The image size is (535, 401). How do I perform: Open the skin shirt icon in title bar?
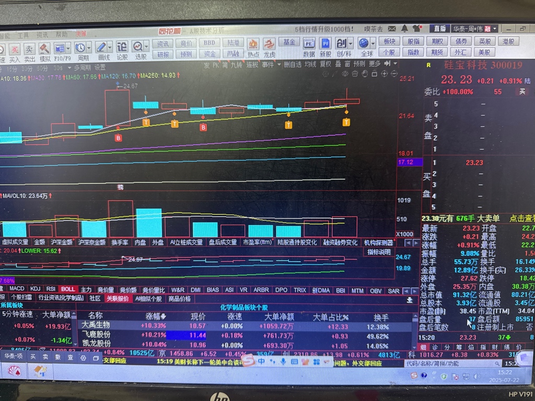point(416,28)
